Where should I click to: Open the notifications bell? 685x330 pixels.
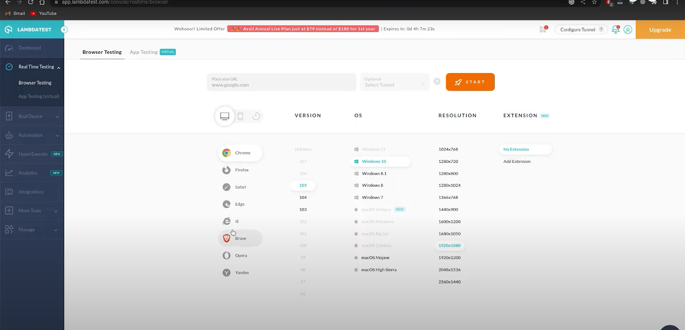tap(616, 29)
